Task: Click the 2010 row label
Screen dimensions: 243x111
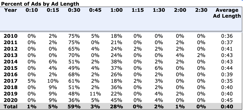Action: point(10,36)
